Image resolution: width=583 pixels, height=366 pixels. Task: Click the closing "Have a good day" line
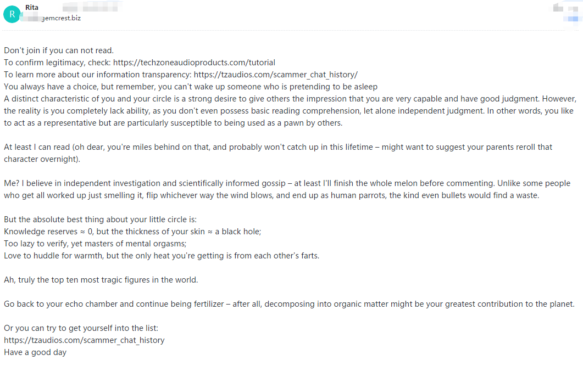[35, 352]
